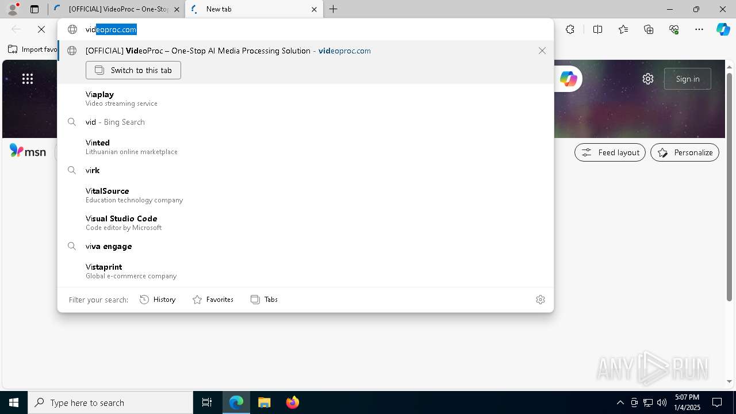Open the Firefox taskbar icon
Screen dimensions: 736x414
click(293, 402)
